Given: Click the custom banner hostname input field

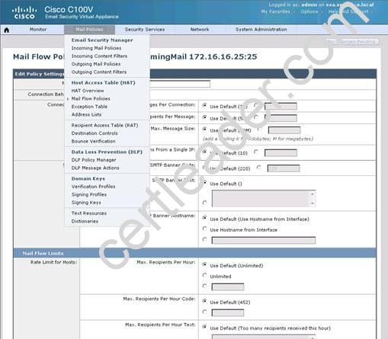Looking at the screenshot, I should [x=264, y=240].
